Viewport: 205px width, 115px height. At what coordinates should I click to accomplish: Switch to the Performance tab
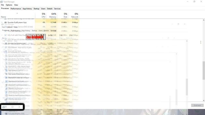16,9
